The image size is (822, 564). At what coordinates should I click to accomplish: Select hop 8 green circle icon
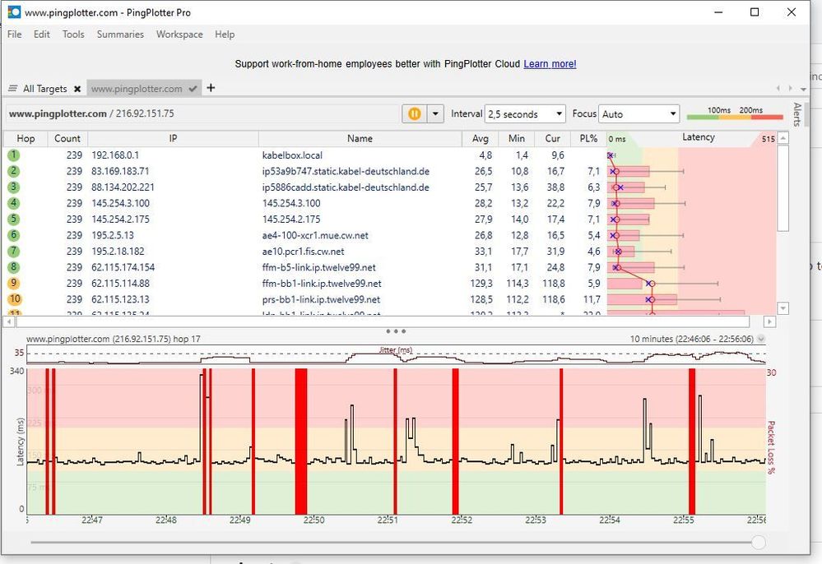tap(14, 267)
